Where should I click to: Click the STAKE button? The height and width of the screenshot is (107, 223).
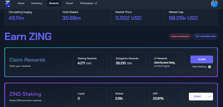point(197,97)
